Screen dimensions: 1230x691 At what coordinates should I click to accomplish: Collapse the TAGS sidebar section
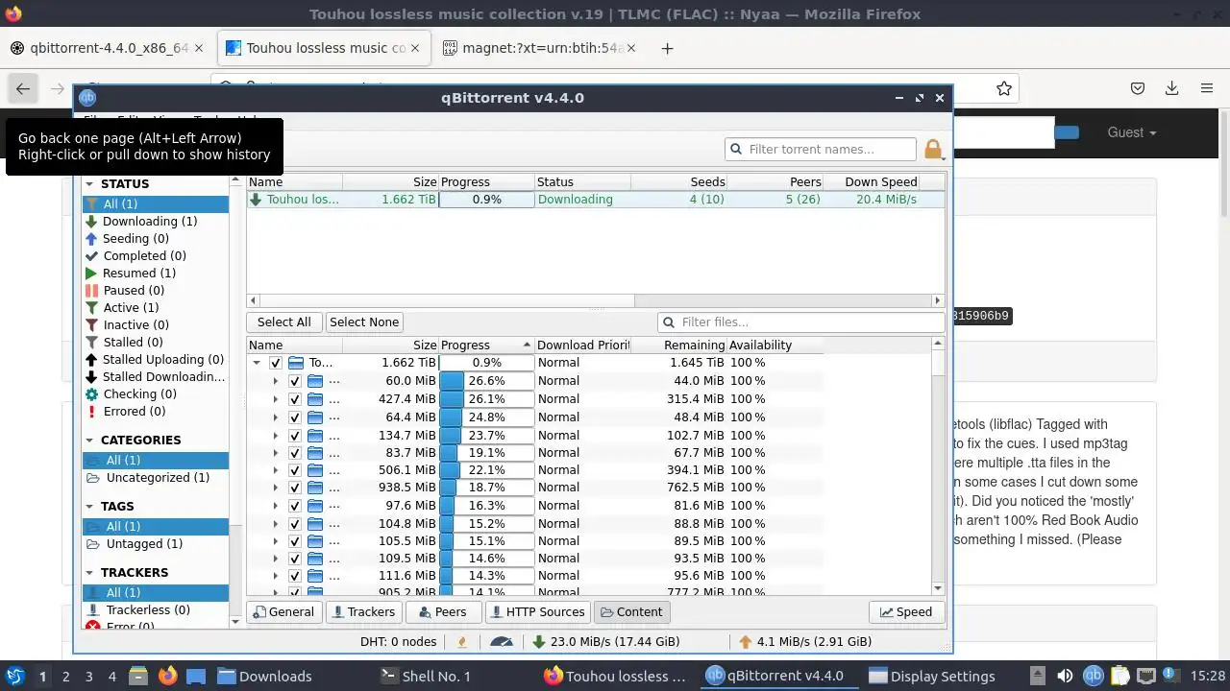pos(89,506)
